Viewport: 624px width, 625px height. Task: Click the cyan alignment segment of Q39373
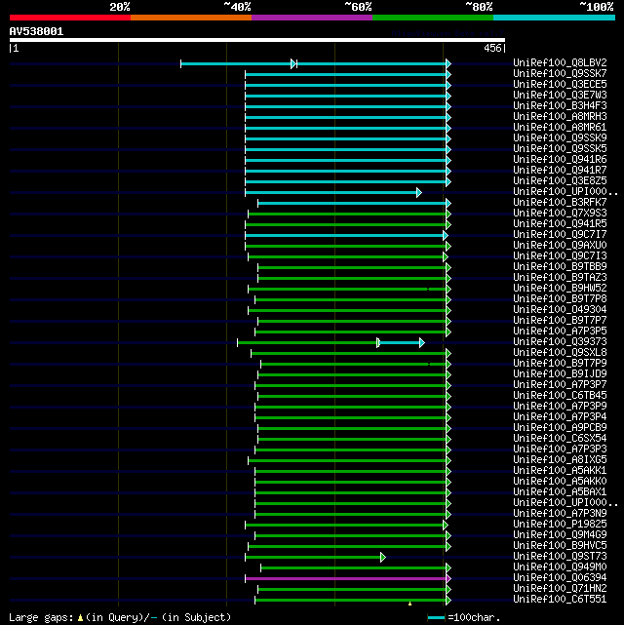pos(400,342)
